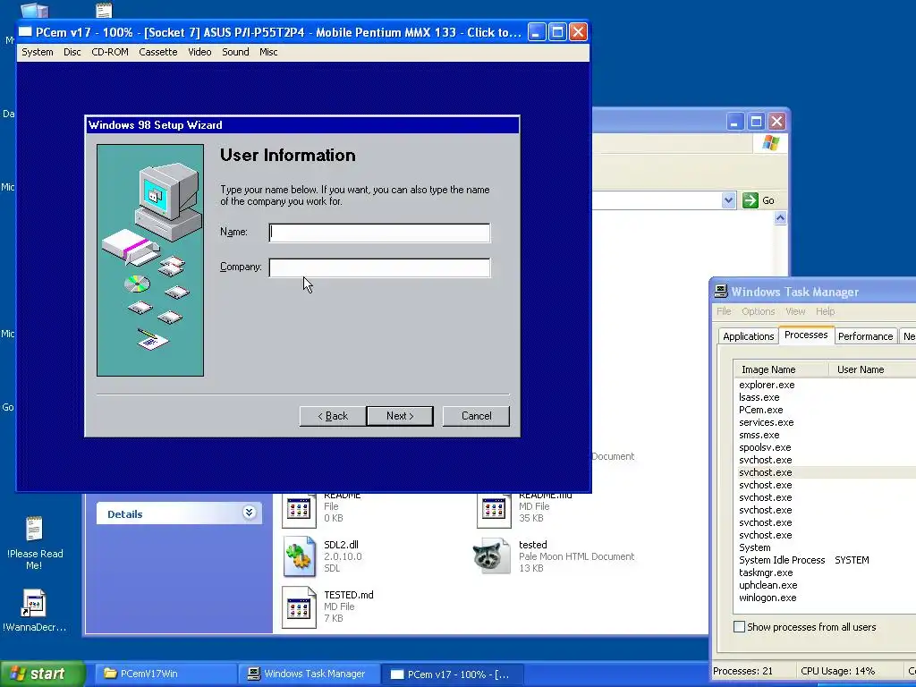916x687 pixels.
Task: Select the TESTED.md file icon
Action: pos(300,607)
